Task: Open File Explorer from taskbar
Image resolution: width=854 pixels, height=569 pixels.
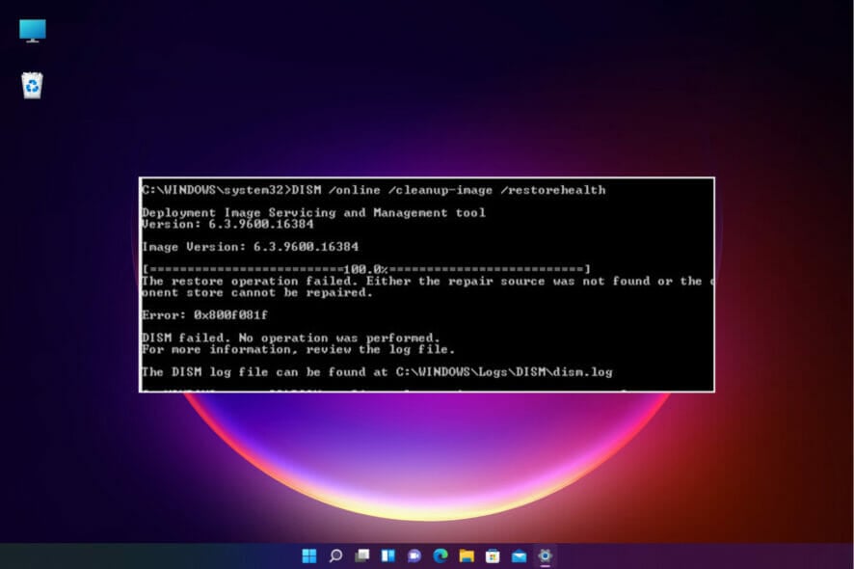Action: point(467,555)
